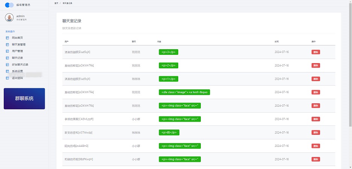Delete the record containing <p>3</p>
The image size is (352, 169).
click(x=316, y=52)
